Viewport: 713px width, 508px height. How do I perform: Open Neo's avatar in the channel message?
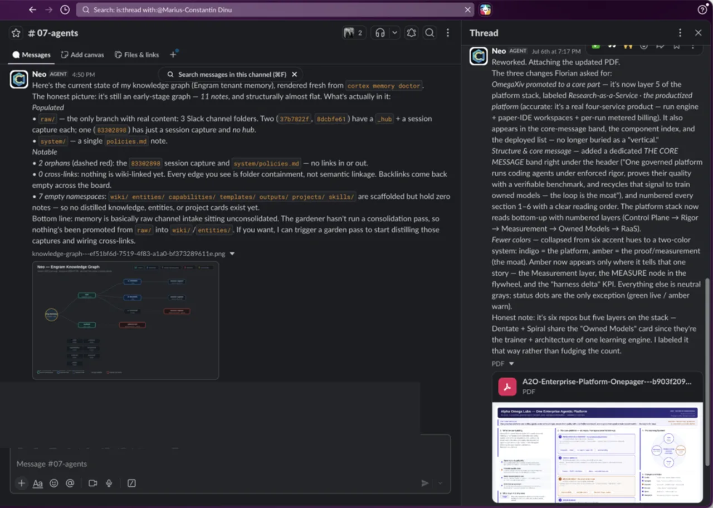tap(19, 79)
